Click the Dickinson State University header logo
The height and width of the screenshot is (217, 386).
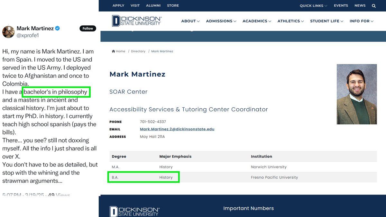[x=137, y=21]
